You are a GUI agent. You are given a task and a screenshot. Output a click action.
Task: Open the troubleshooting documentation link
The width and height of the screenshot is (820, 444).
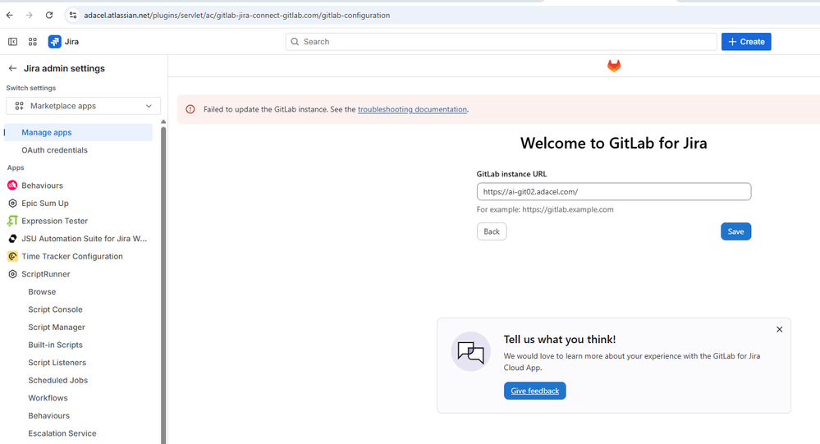(412, 109)
